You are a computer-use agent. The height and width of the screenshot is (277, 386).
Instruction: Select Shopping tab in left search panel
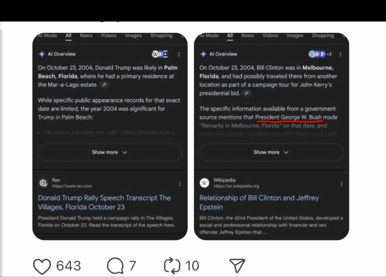click(x=161, y=36)
